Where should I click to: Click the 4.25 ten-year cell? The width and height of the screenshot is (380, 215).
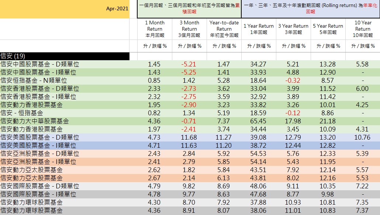pos(362,105)
